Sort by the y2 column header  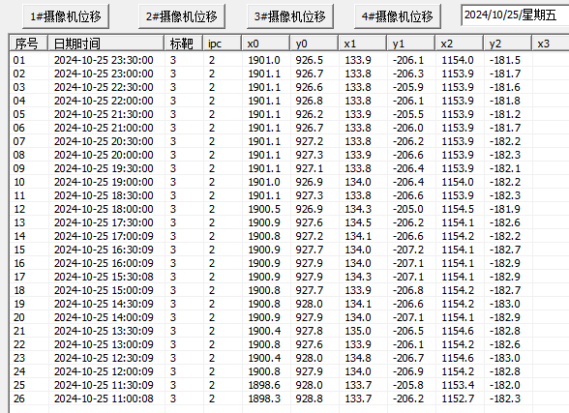[x=508, y=44]
